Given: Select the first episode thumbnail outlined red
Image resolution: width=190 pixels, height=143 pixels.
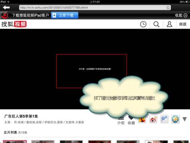Looking at the screenshot, I should click(15, 142).
